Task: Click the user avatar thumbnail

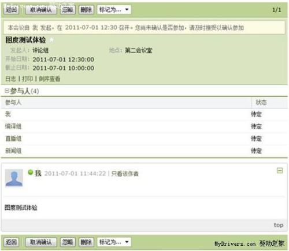Action: pyautogui.click(x=14, y=178)
